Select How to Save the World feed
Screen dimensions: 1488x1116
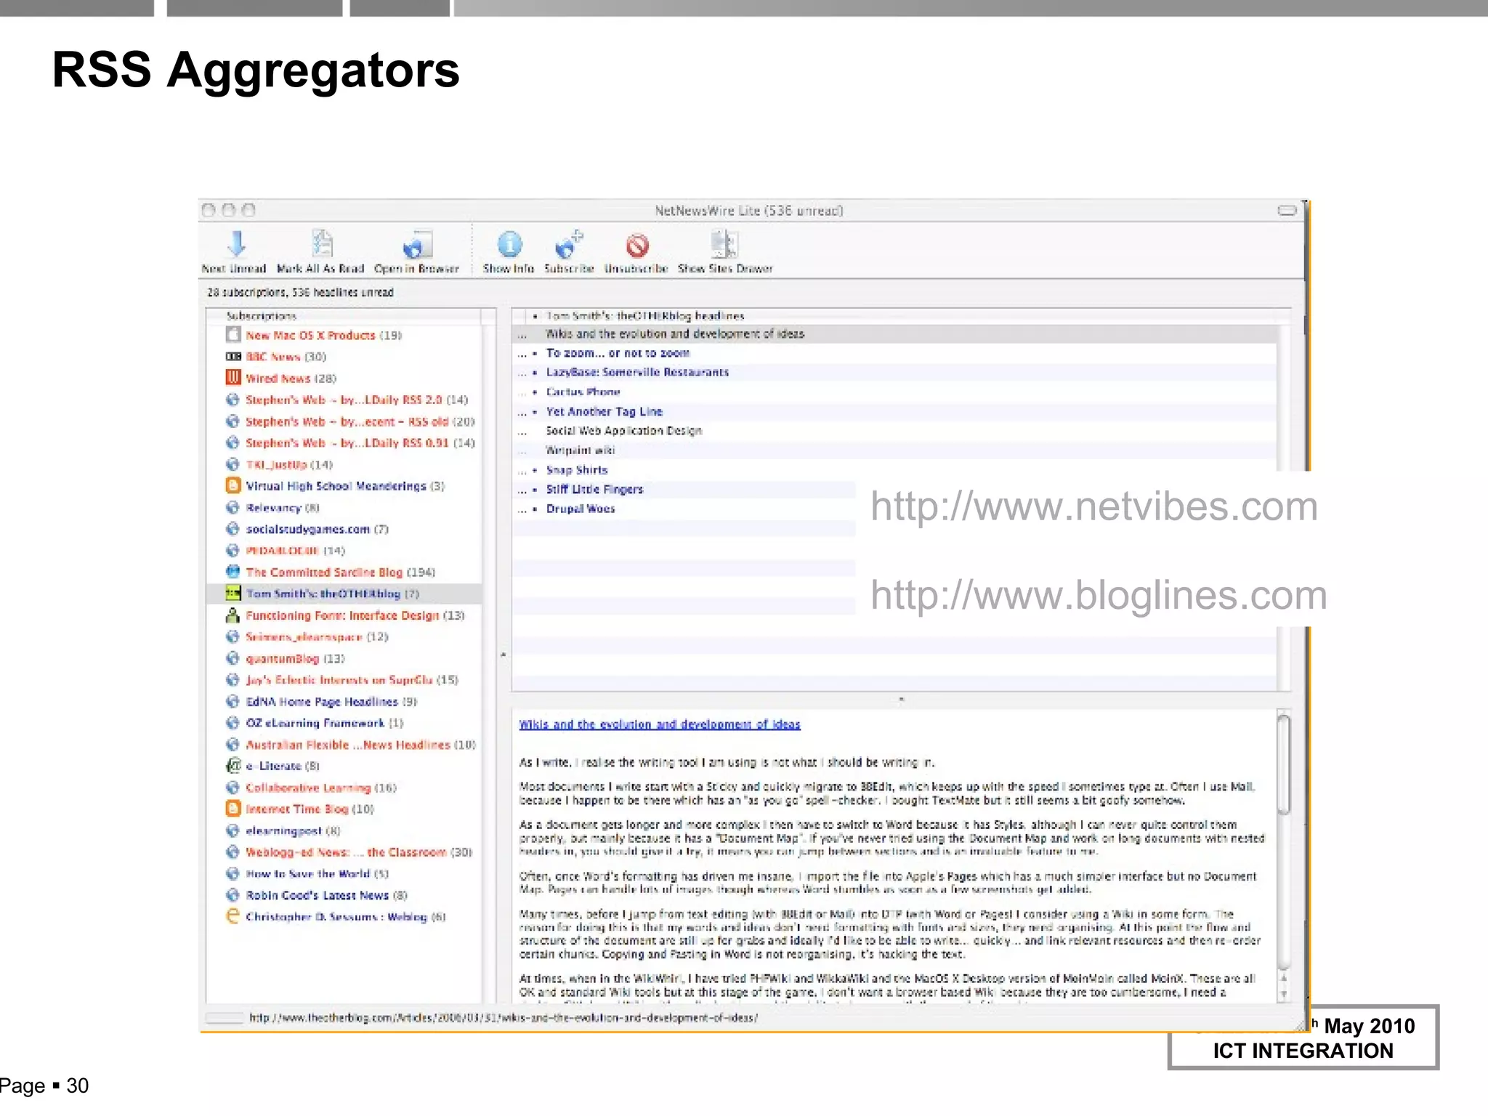pos(343,873)
